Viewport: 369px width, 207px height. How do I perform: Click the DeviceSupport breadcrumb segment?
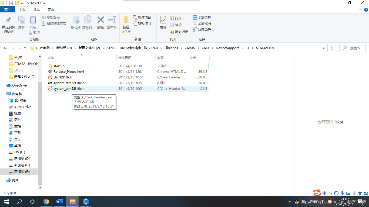pos(227,48)
